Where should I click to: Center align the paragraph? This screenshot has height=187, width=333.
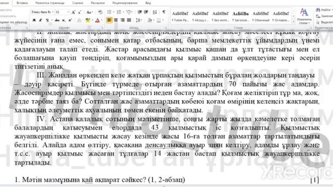point(116,20)
